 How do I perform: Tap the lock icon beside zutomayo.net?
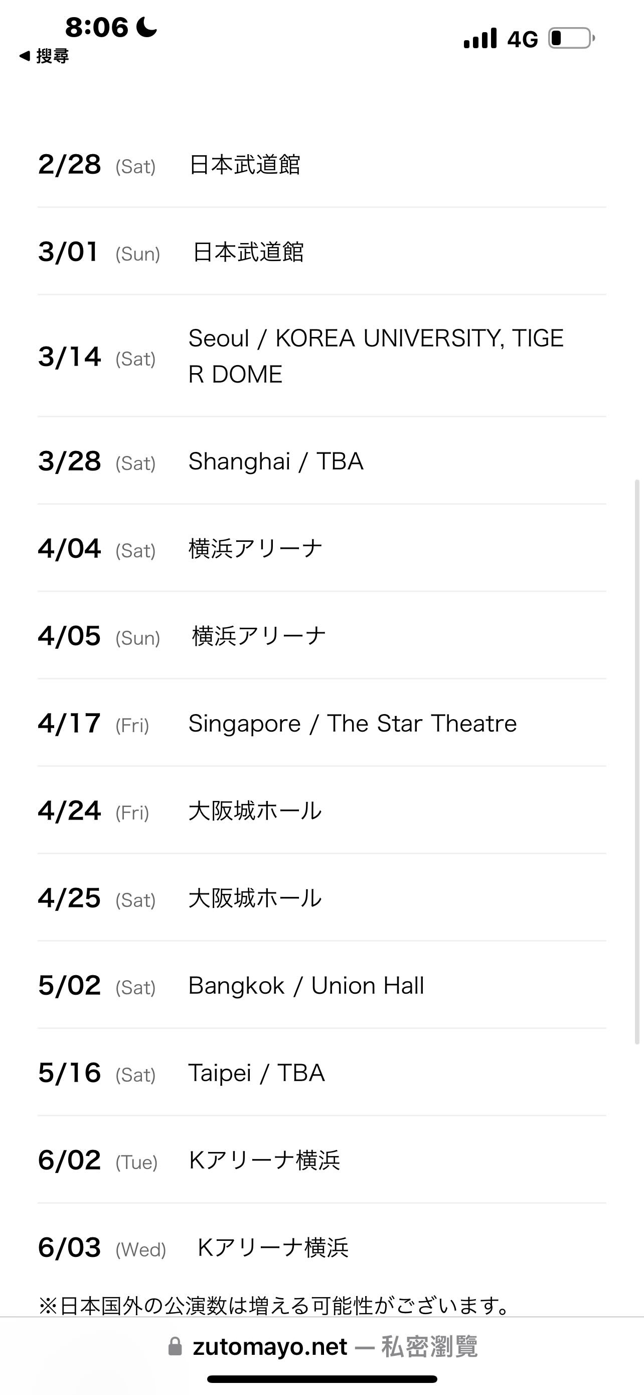[175, 1347]
